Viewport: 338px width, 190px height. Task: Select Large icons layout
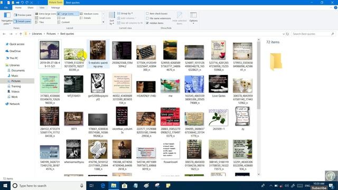(68, 14)
